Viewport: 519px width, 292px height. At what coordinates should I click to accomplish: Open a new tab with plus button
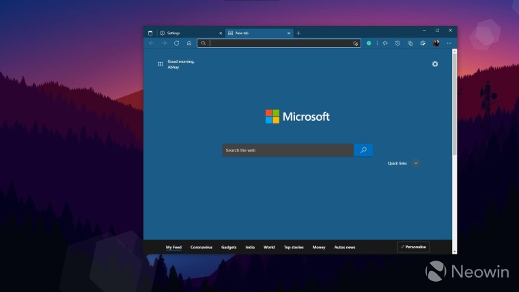[x=298, y=33]
